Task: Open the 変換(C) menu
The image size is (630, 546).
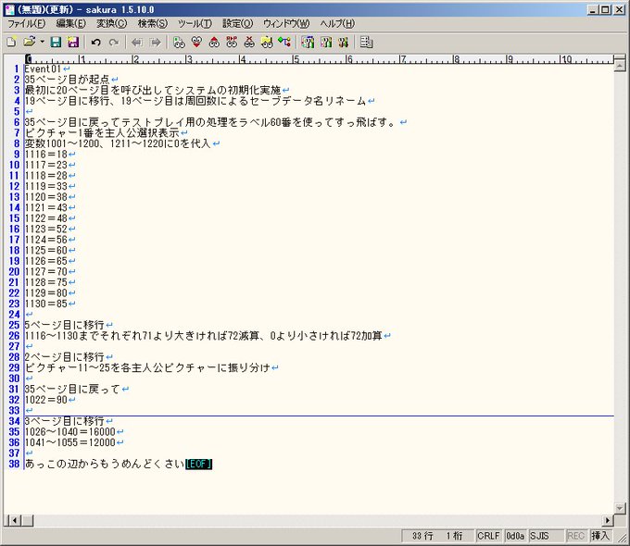Action: (x=112, y=24)
